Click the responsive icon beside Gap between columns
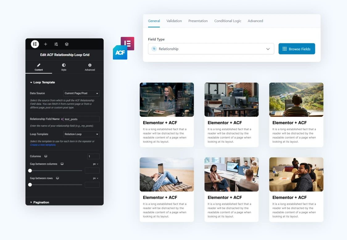Screen dimensions: 347x240 pyautogui.click(x=62, y=164)
